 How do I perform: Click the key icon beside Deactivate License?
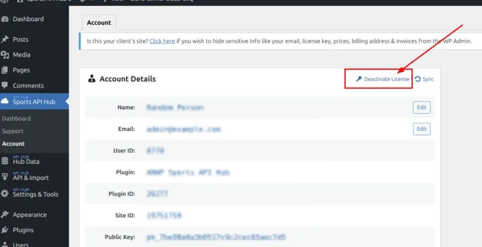359,79
